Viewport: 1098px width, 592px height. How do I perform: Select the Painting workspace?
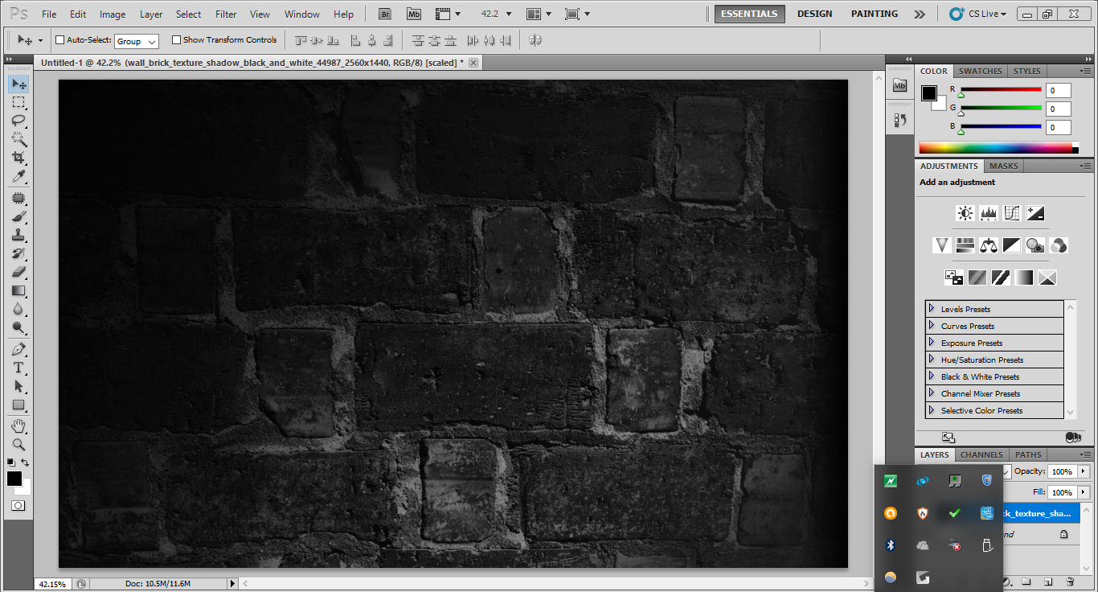pos(875,14)
